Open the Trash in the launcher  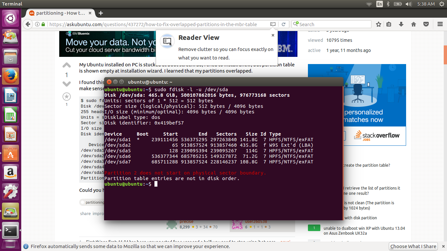pos(10,245)
